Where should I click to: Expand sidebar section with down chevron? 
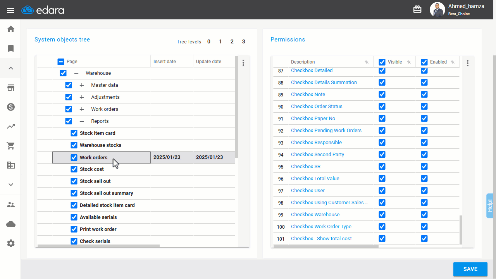(x=11, y=184)
